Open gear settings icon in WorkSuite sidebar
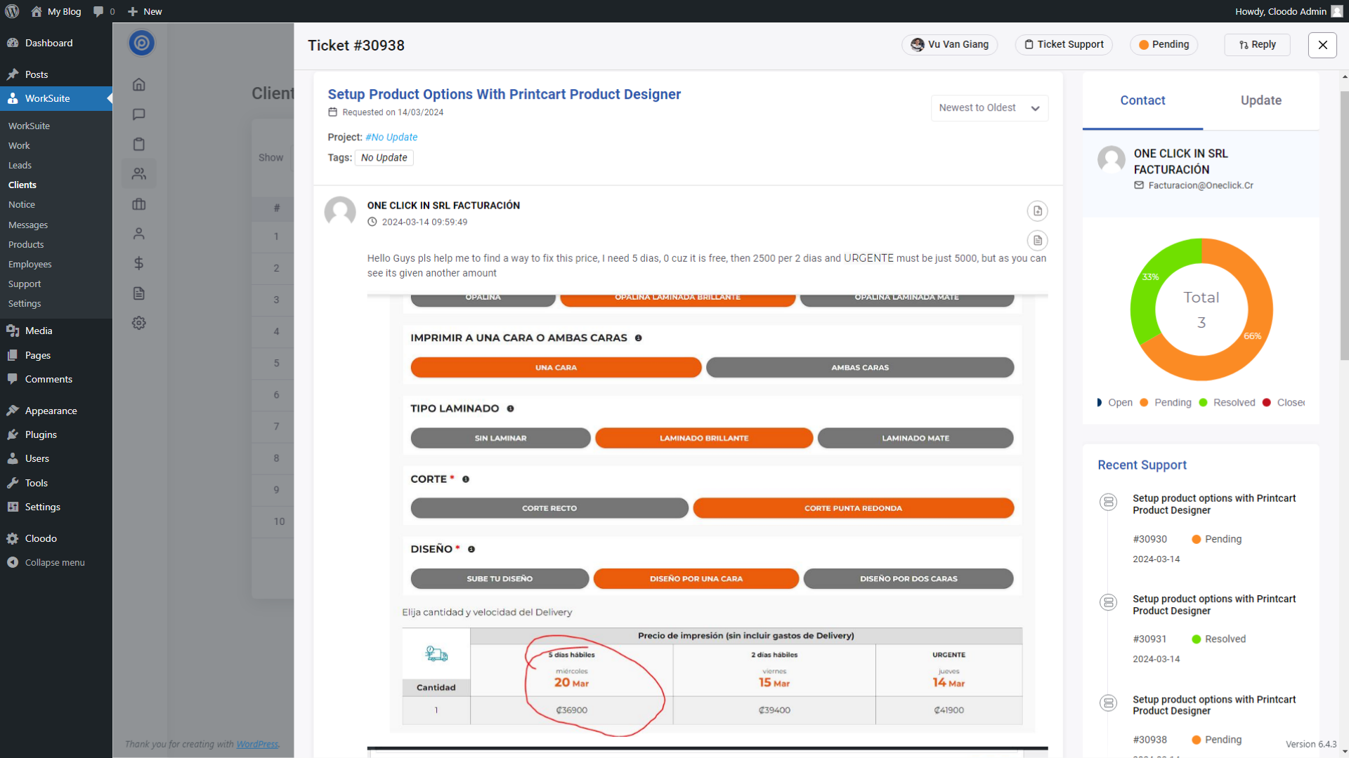The height and width of the screenshot is (758, 1349). coord(139,323)
